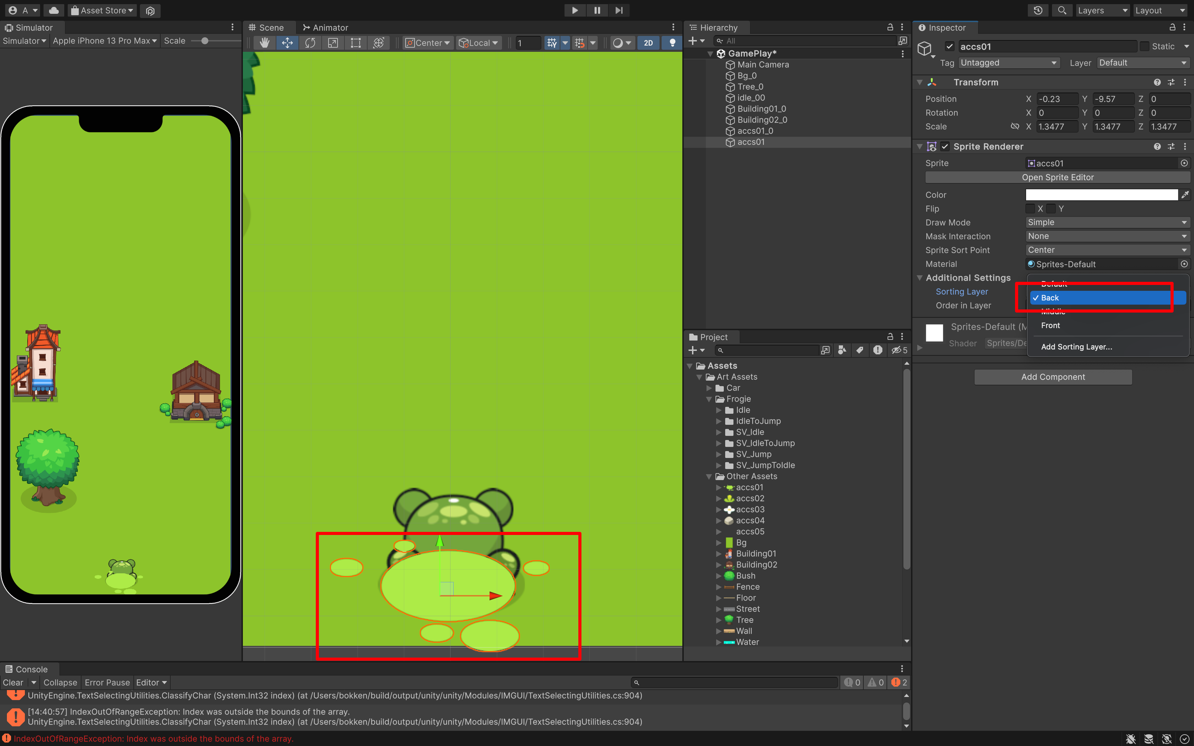1194x746 pixels.
Task: Lock the Inspector panel
Action: (x=1172, y=28)
